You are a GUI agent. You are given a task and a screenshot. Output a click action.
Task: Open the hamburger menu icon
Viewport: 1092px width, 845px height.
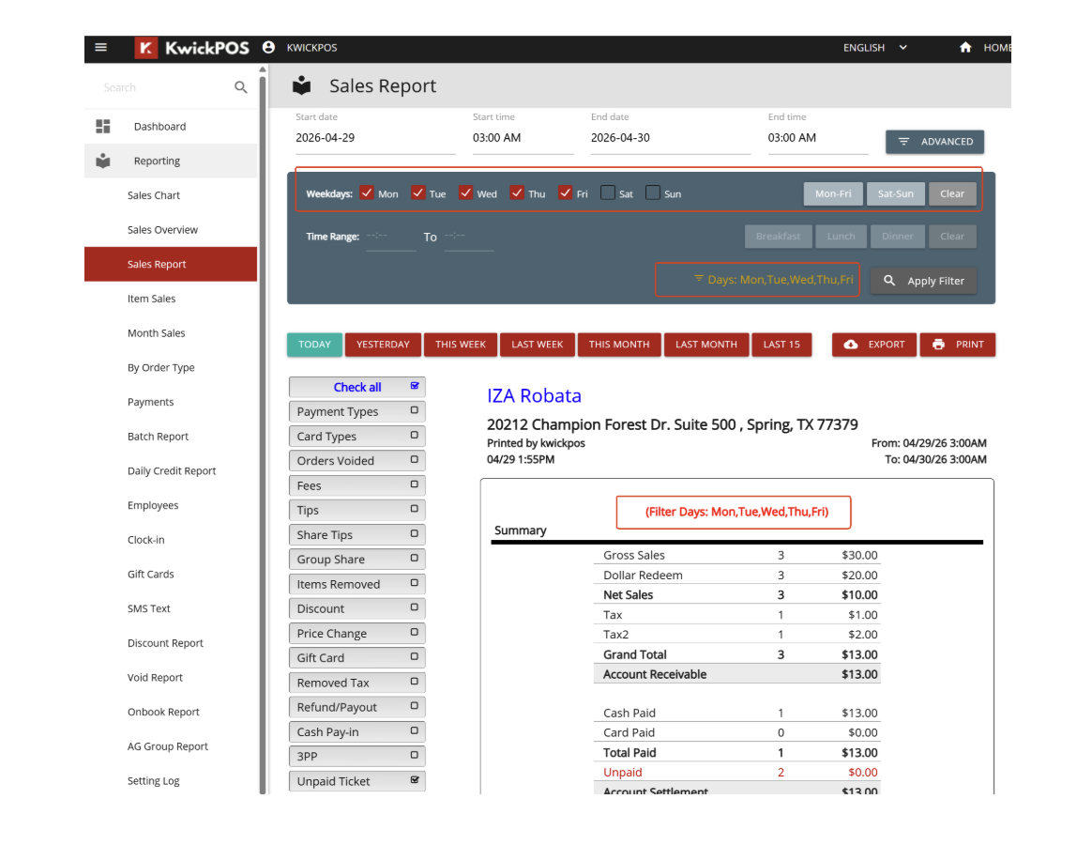coord(101,47)
